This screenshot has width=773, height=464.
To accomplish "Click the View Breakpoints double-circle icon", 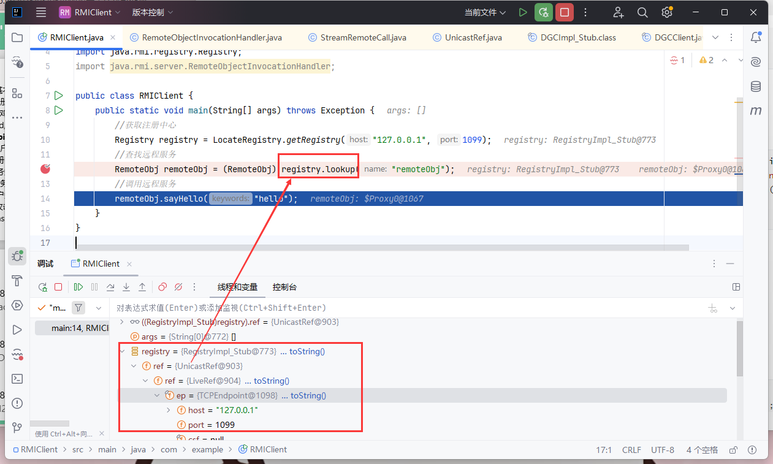I will coord(162,287).
